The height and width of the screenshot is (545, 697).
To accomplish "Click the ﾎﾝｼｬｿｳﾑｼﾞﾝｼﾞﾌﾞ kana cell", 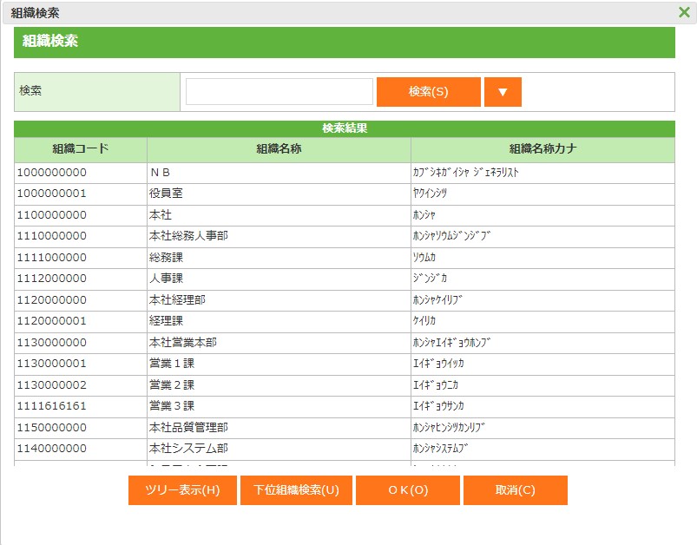I will point(542,237).
